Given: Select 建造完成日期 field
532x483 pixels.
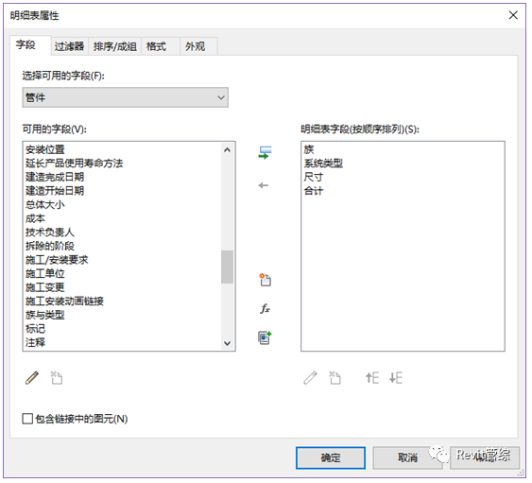Looking at the screenshot, I should coord(55,177).
